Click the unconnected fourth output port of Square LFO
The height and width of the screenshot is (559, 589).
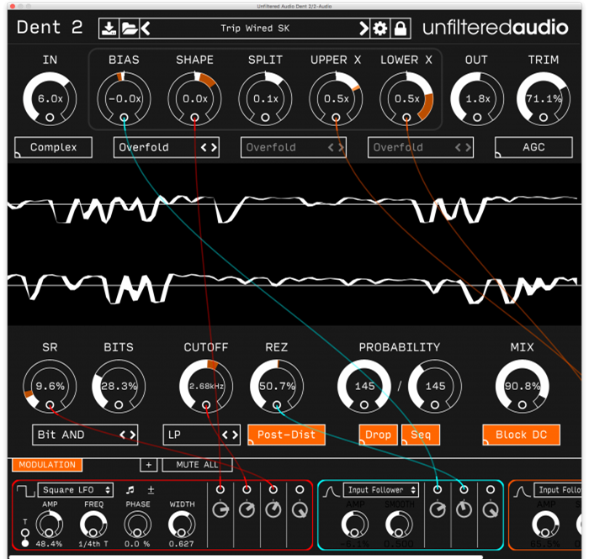point(300,489)
